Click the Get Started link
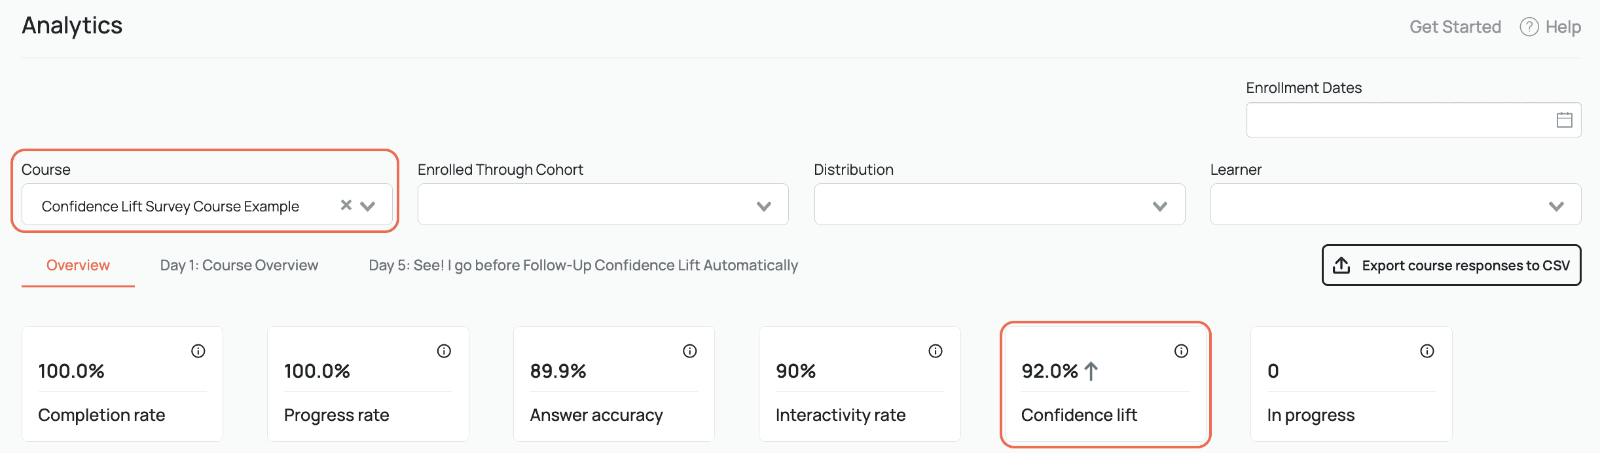Screen dimensions: 1600x453 [1455, 27]
